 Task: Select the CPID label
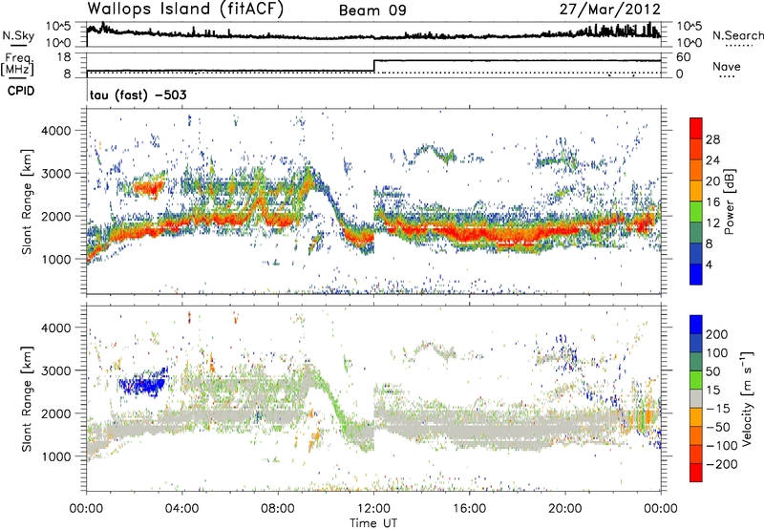tap(21, 91)
